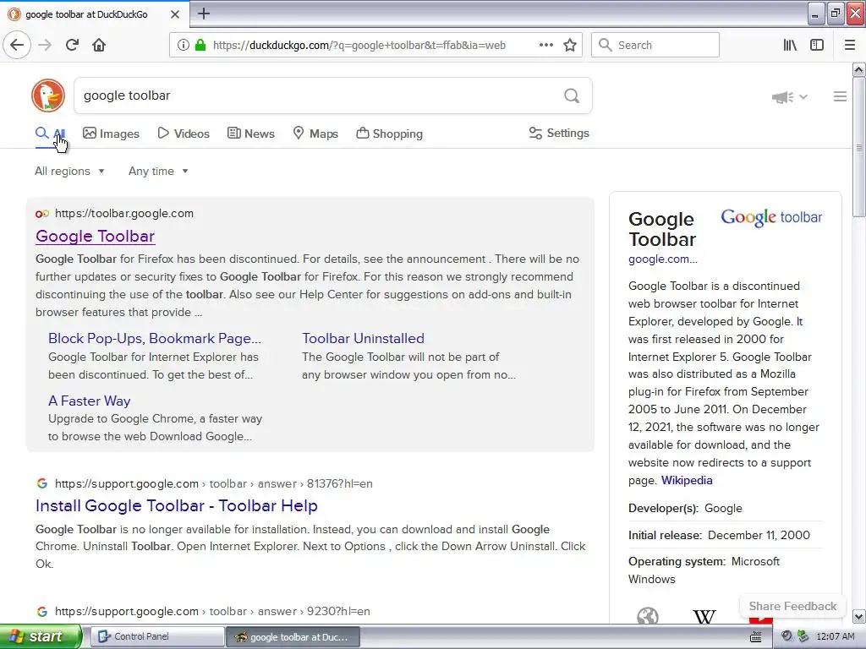Open a new tab with plus button
Image resolution: width=866 pixels, height=649 pixels.
[x=204, y=14]
